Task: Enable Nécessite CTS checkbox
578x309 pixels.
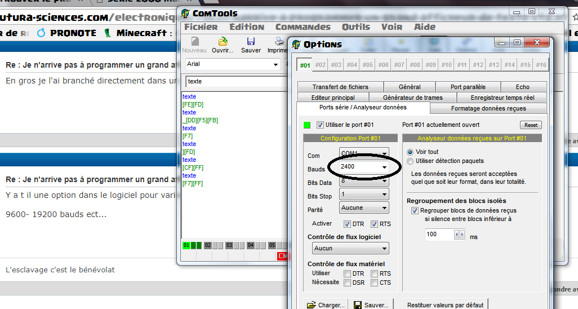Action: 374,283
